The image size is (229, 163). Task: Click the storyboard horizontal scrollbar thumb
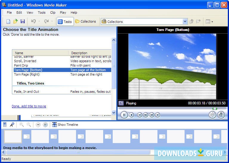(x=78, y=152)
